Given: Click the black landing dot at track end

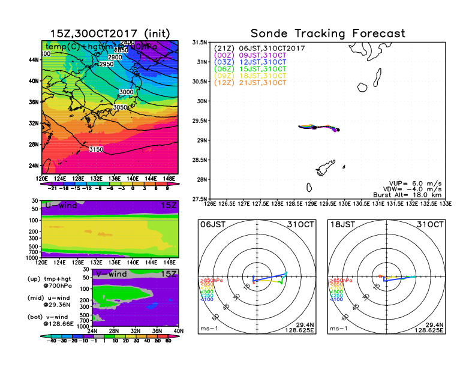Looking at the screenshot, I should point(338,130).
